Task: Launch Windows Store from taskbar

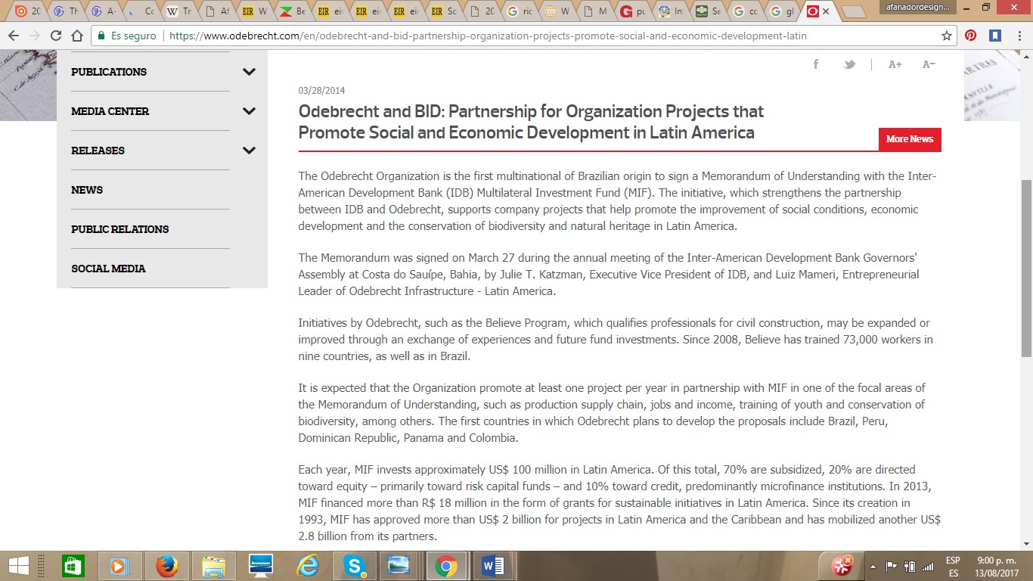Action: click(x=72, y=566)
